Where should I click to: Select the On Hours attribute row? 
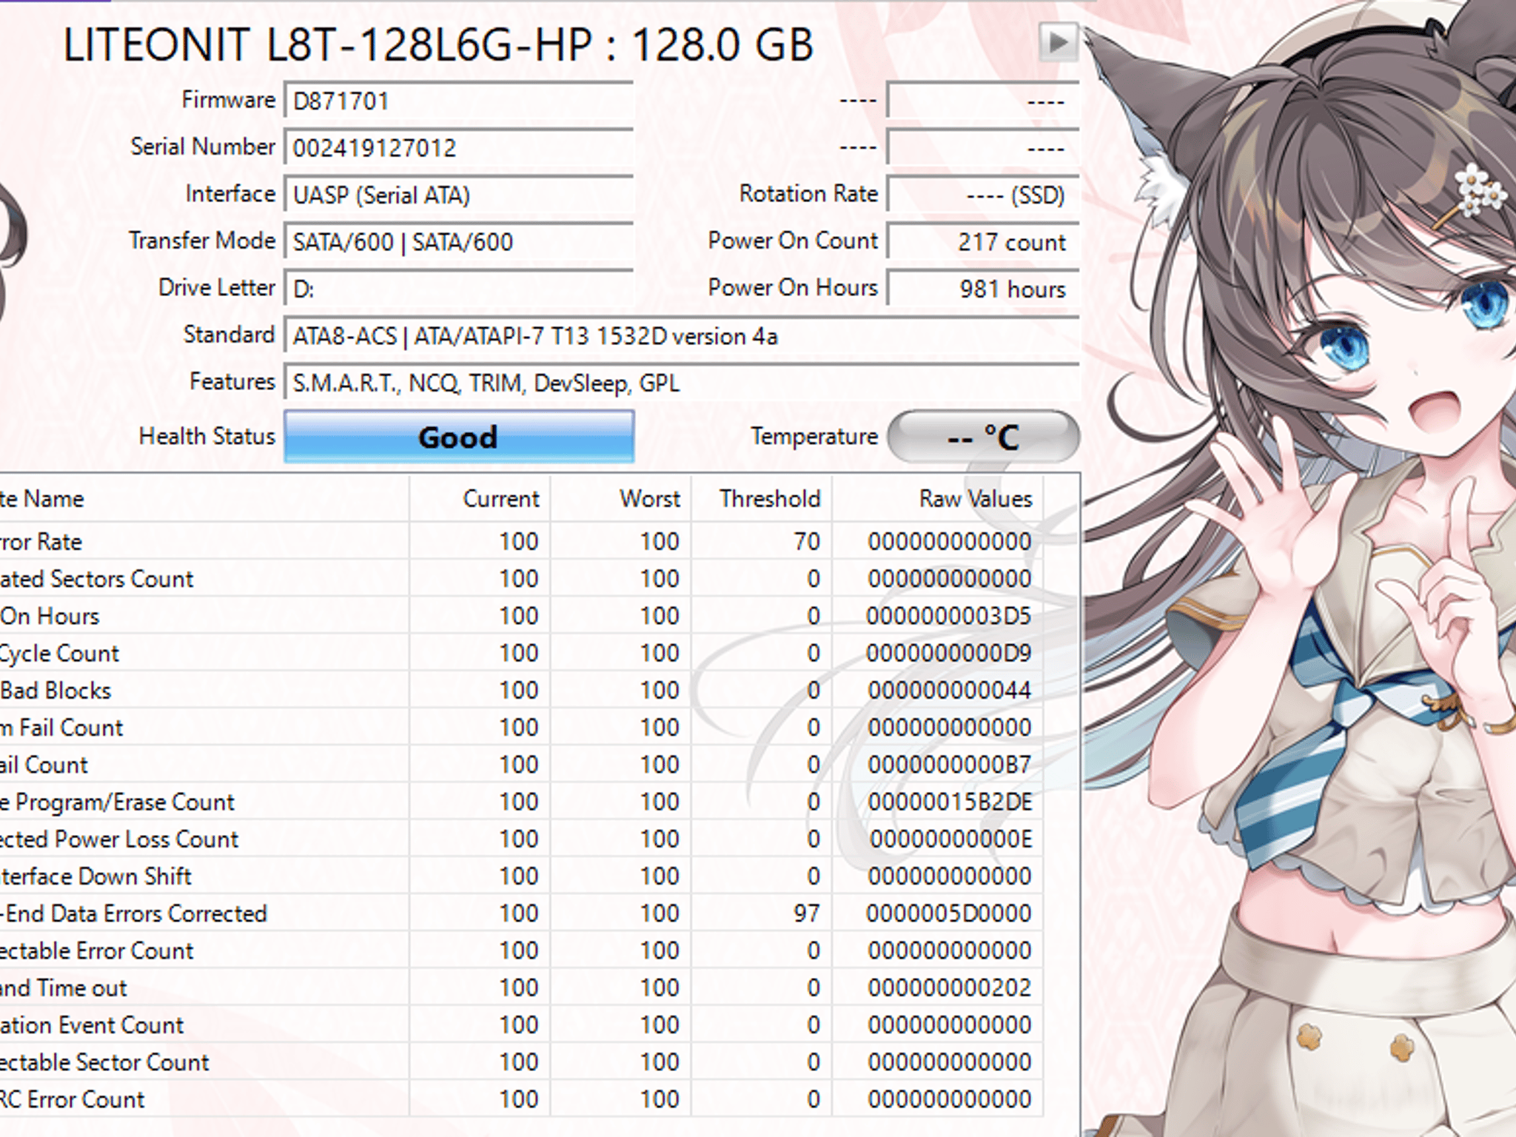click(x=521, y=615)
